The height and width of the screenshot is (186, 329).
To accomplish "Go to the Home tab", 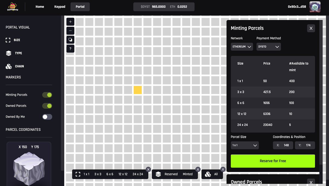I will point(40,7).
